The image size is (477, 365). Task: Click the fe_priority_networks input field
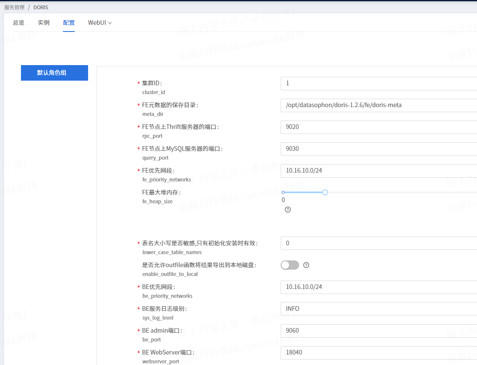(379, 171)
